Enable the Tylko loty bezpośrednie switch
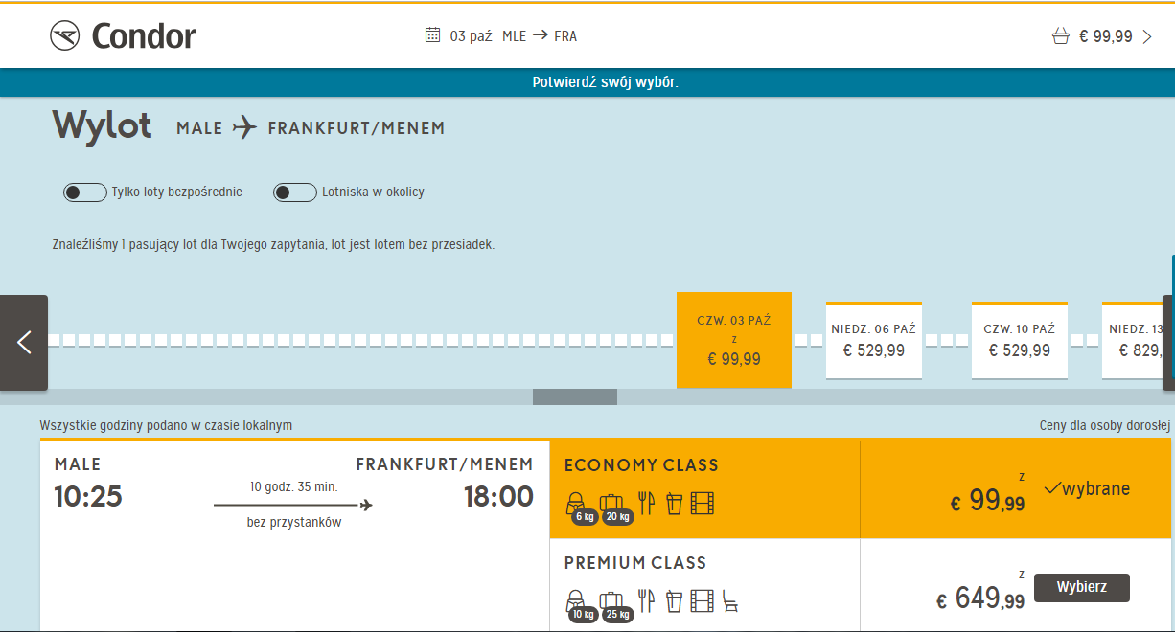The image size is (1175, 632). [84, 192]
